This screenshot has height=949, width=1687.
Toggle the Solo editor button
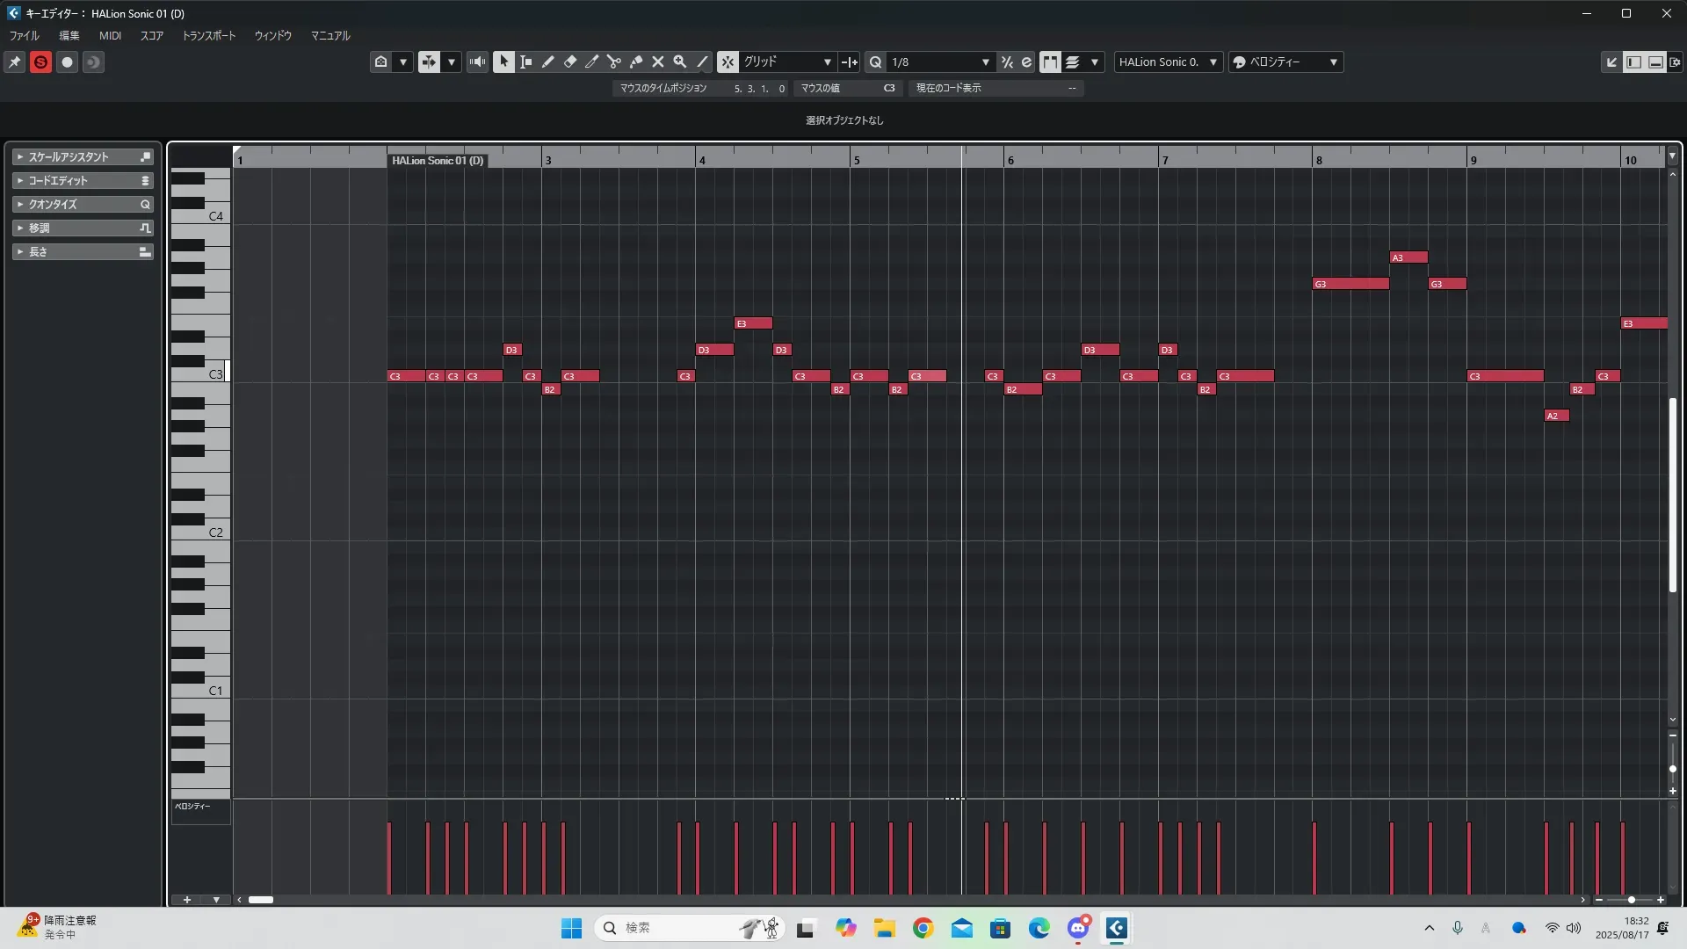coord(40,62)
